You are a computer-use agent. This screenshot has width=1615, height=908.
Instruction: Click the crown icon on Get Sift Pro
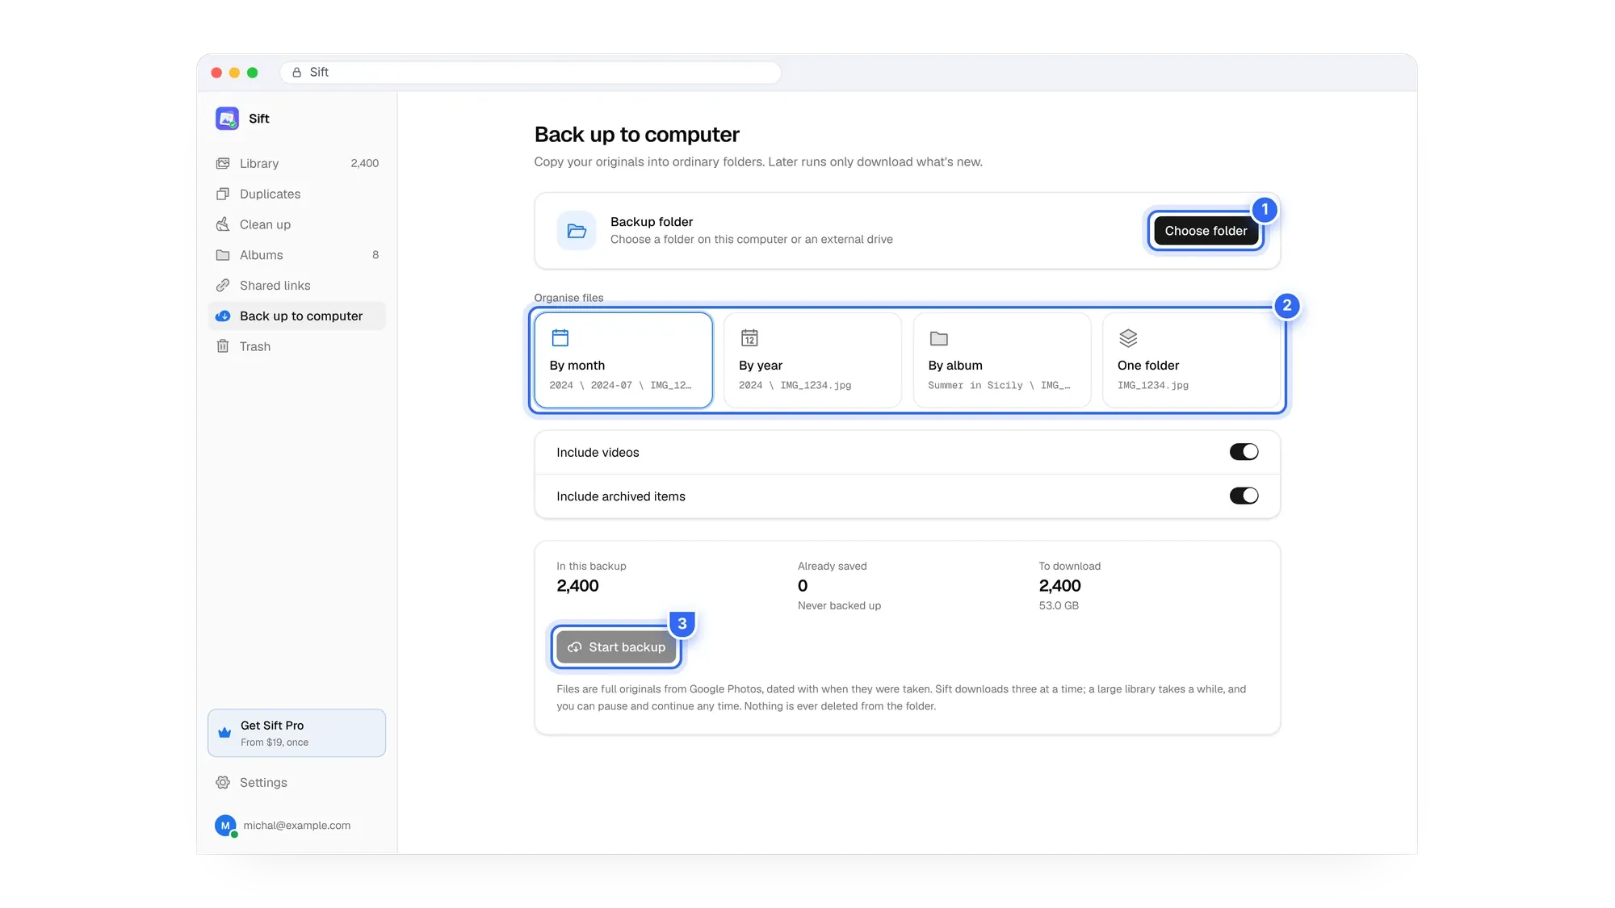[x=224, y=733]
